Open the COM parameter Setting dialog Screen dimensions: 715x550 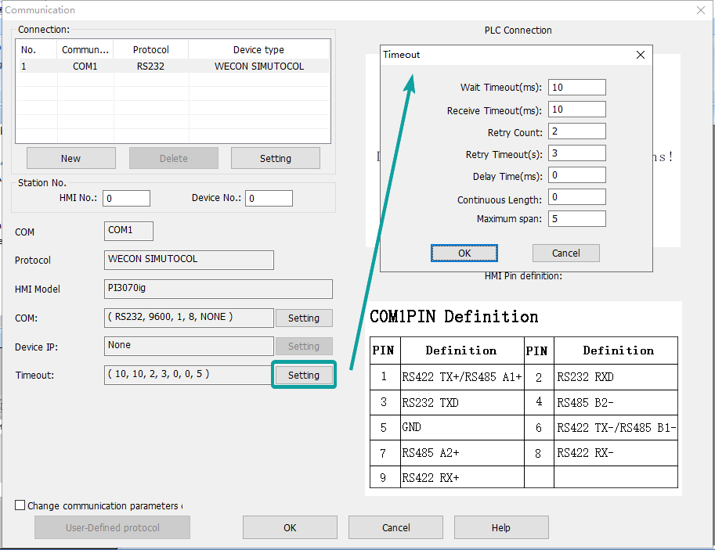[303, 318]
